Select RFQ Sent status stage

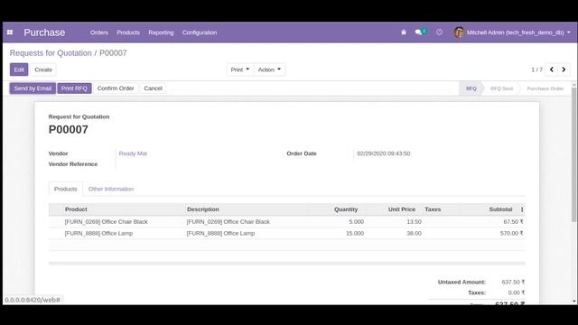click(502, 88)
